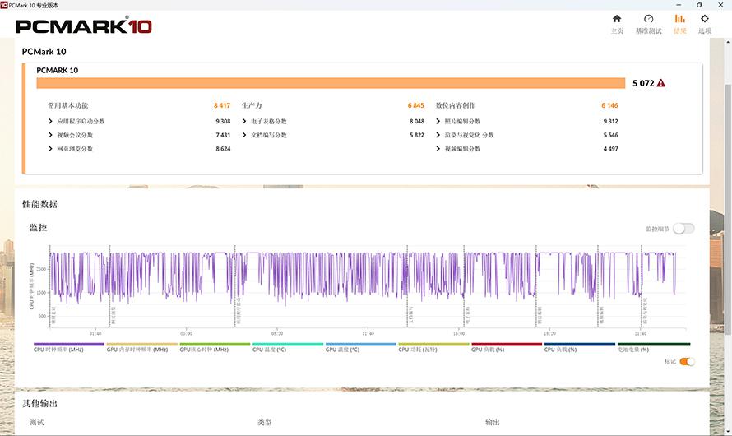Click the PCMark 10 logo
The height and width of the screenshot is (436, 732).
click(84, 26)
